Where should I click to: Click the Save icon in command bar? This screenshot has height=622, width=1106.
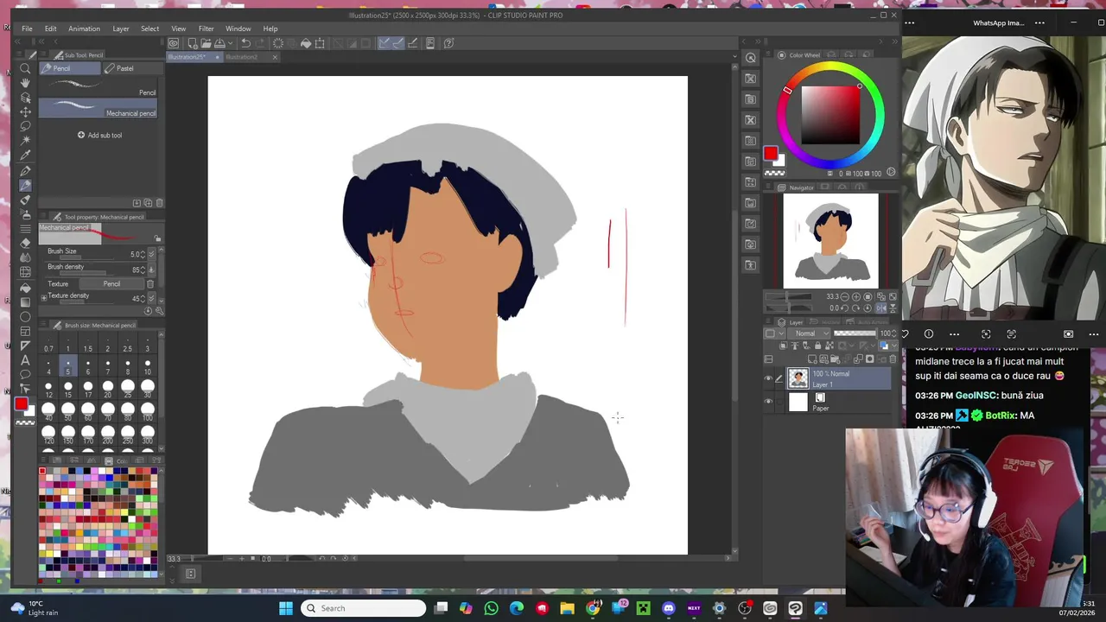pos(219,43)
